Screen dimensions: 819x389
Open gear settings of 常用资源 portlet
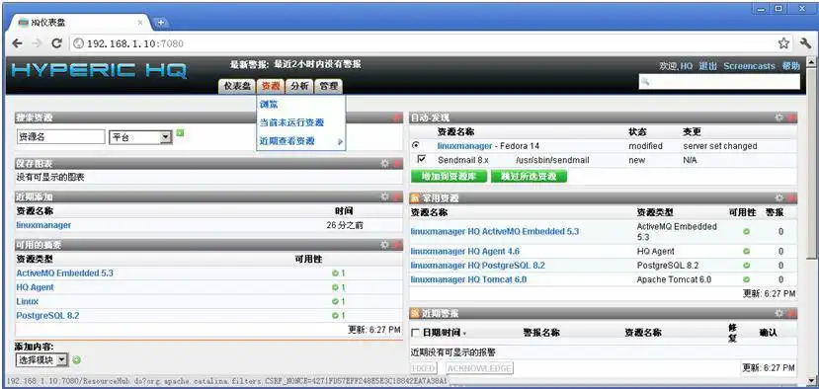pos(779,197)
